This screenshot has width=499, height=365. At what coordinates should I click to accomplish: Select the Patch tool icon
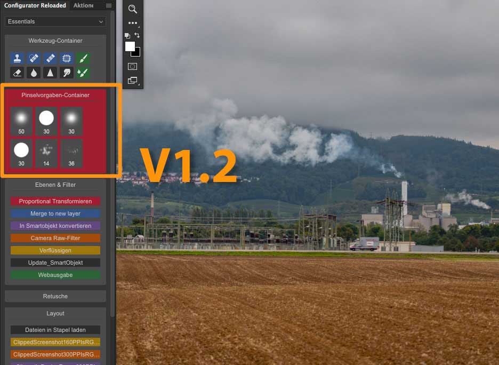pyautogui.click(x=67, y=58)
